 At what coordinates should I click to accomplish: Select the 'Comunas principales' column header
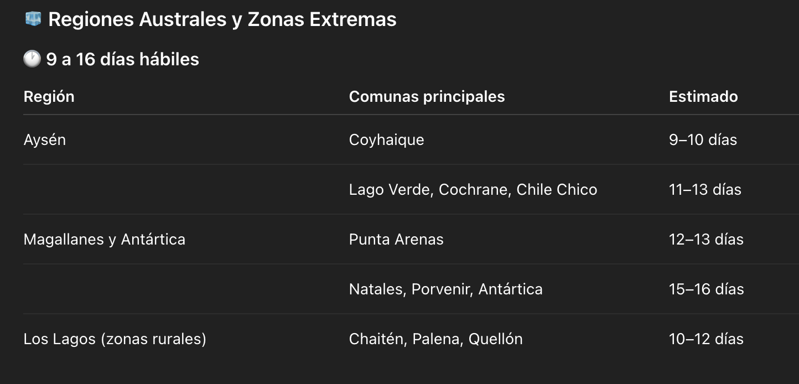pyautogui.click(x=427, y=96)
